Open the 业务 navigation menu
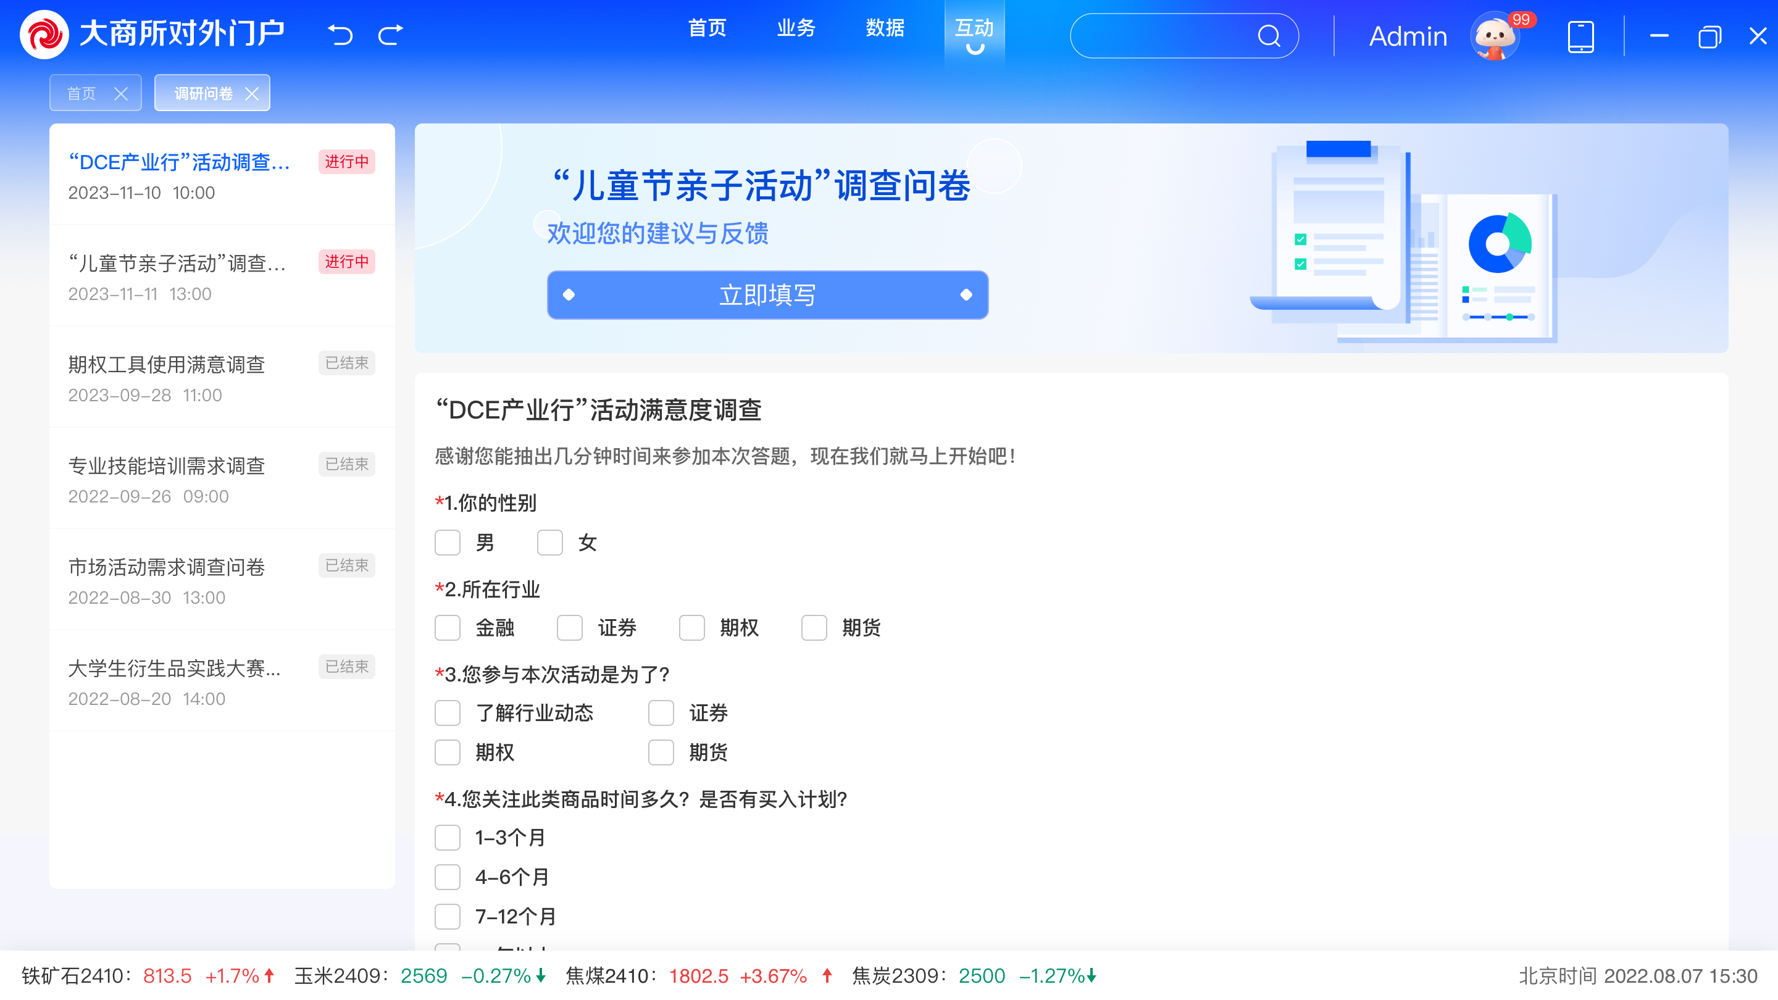This screenshot has width=1778, height=1000. (x=796, y=28)
